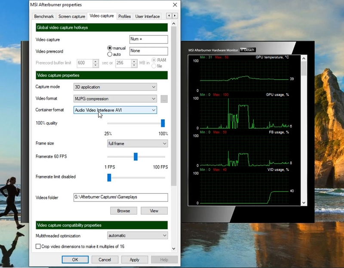Click the Hardware Monitor scrollbar down arrow

(x=304, y=203)
